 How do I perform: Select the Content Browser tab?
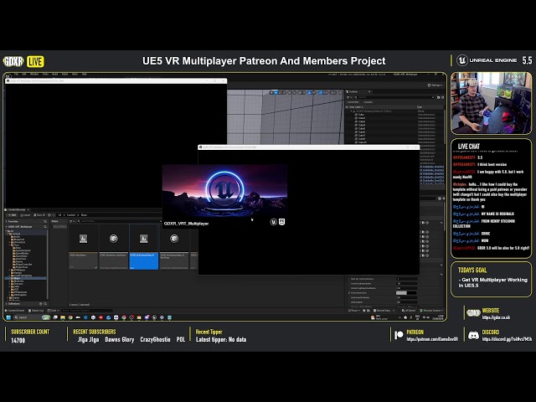pos(17,209)
